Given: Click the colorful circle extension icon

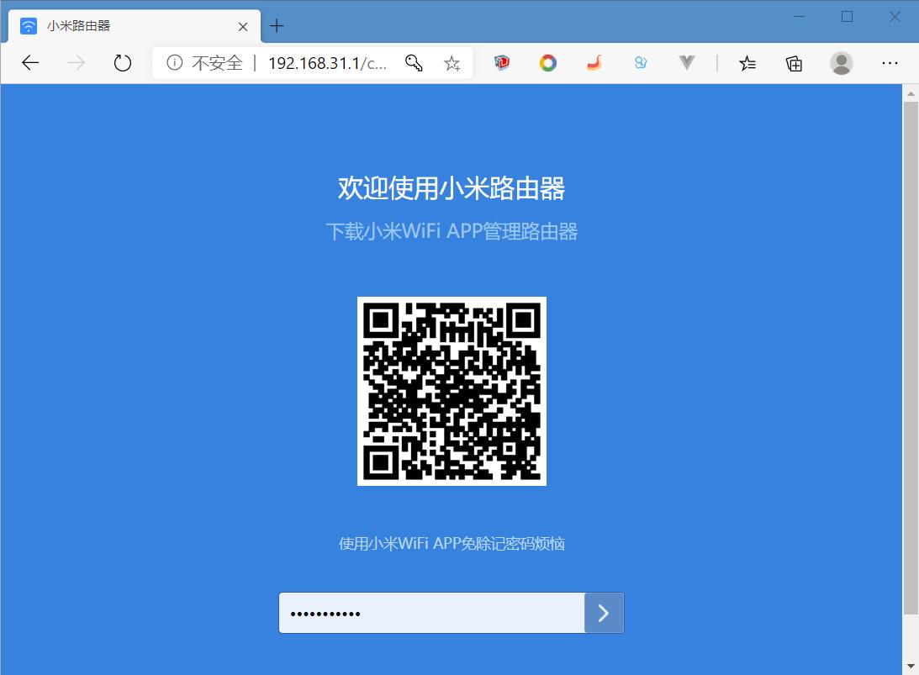Looking at the screenshot, I should pos(547,62).
